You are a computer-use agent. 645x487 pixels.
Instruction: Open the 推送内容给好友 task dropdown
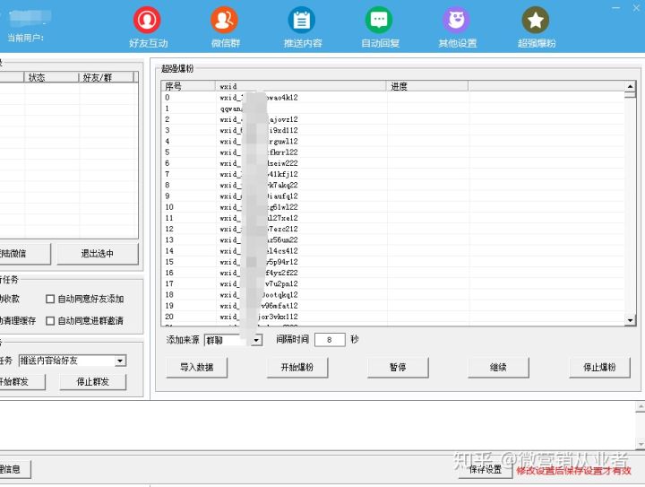click(120, 361)
